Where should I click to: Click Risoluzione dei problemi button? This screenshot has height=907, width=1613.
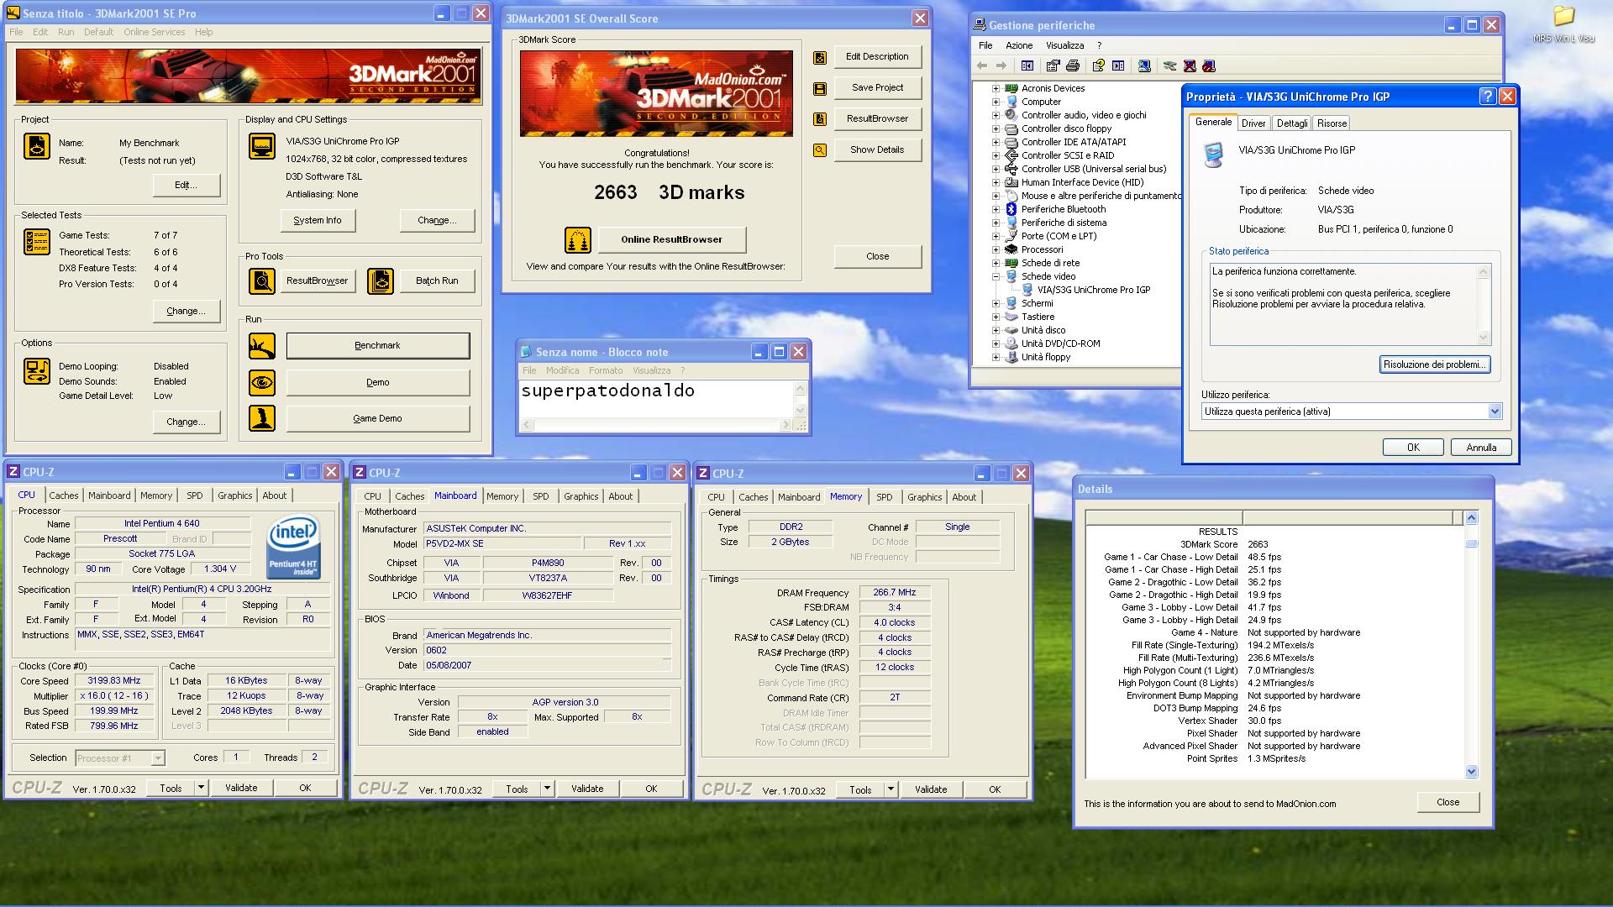pyautogui.click(x=1435, y=364)
